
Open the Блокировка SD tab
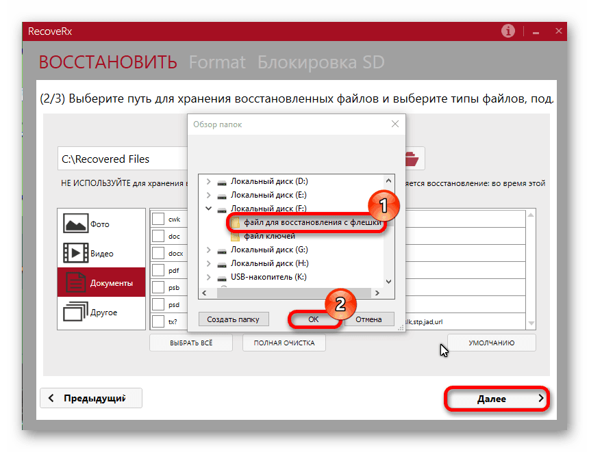click(321, 62)
